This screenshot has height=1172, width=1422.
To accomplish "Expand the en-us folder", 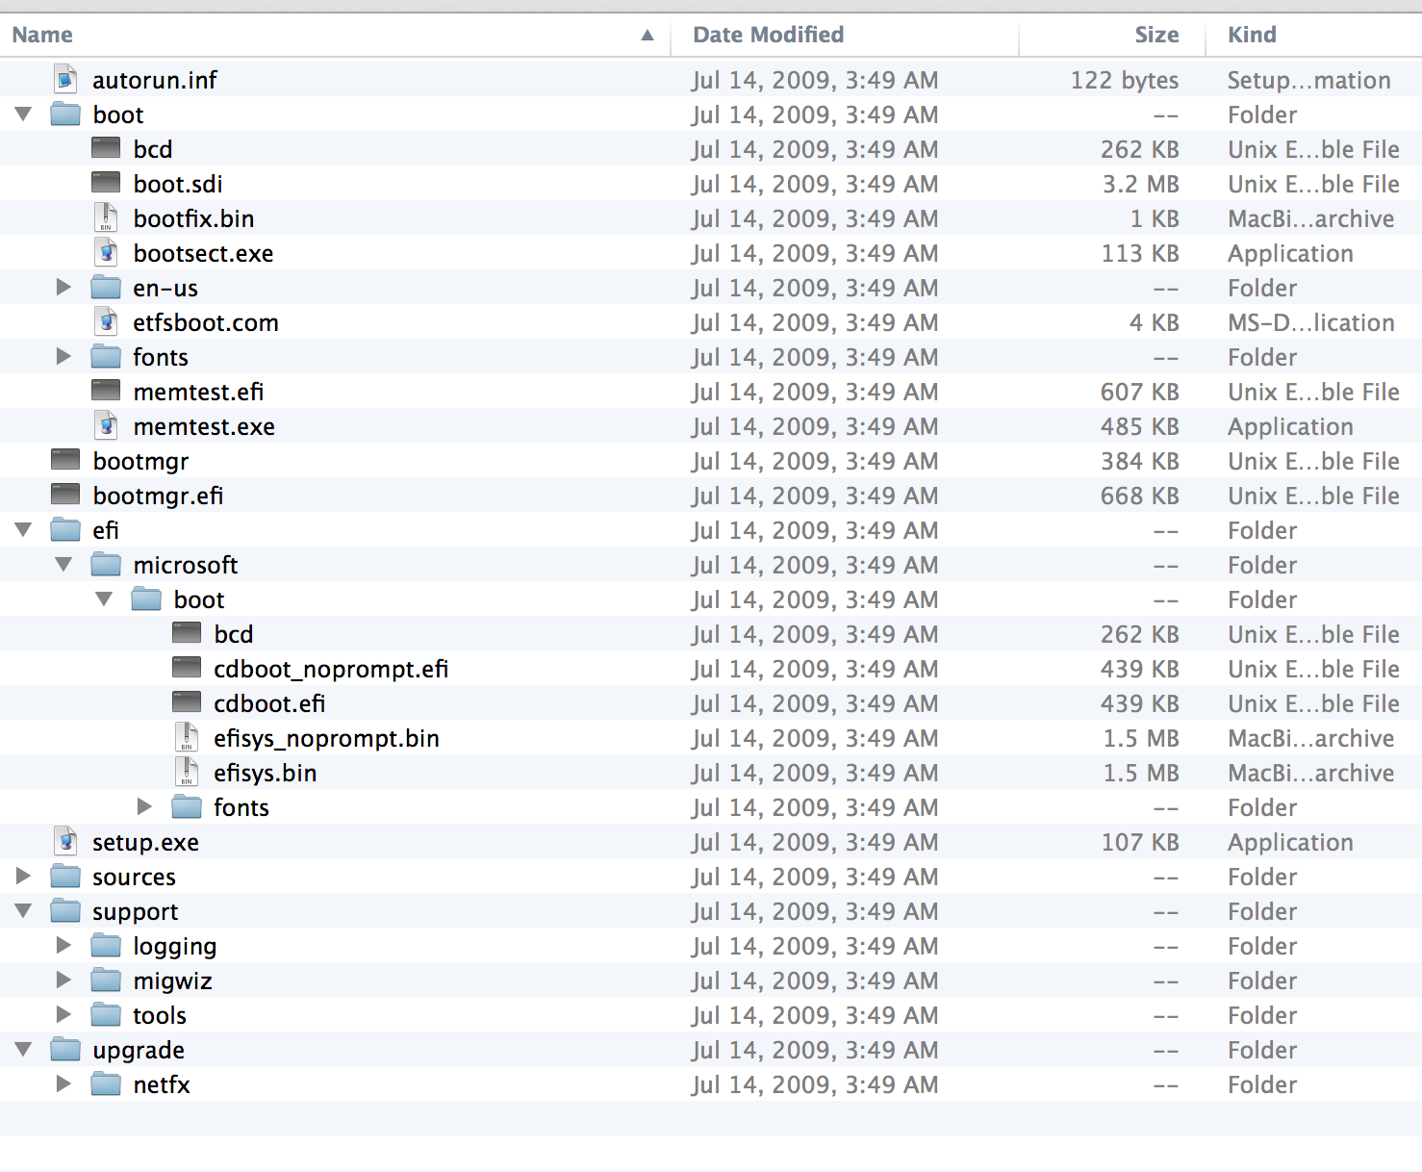I will click(63, 287).
